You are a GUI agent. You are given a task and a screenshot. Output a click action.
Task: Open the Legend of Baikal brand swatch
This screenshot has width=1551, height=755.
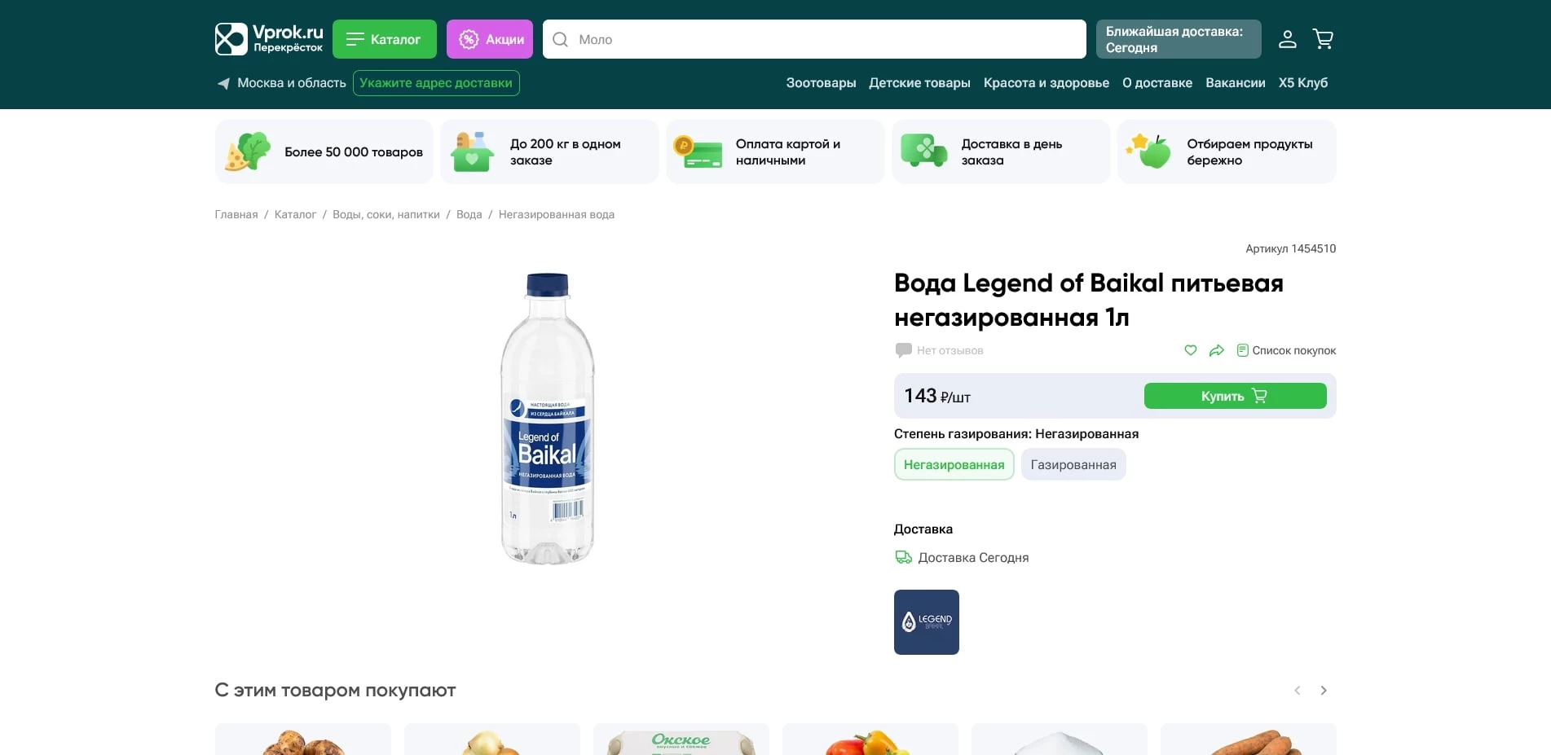(926, 621)
